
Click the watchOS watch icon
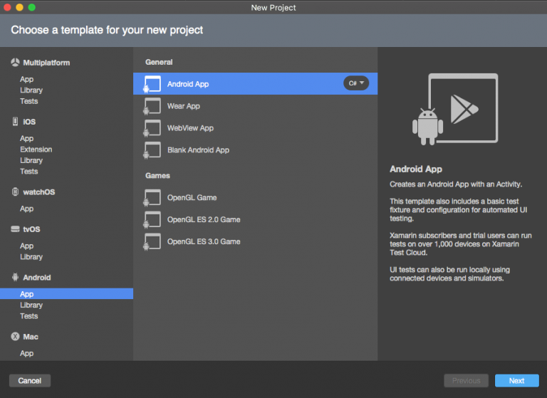pyautogui.click(x=15, y=192)
